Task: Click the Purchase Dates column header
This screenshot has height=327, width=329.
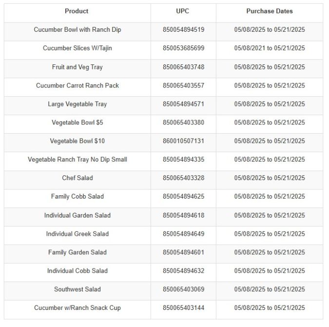Action: point(269,11)
